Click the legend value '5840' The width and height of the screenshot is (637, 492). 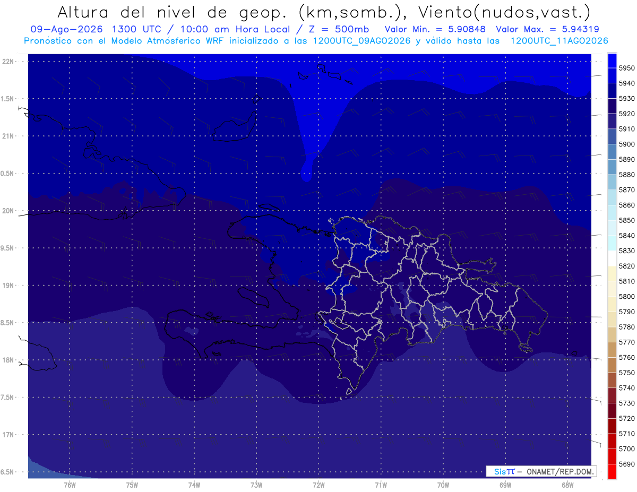[x=627, y=235]
